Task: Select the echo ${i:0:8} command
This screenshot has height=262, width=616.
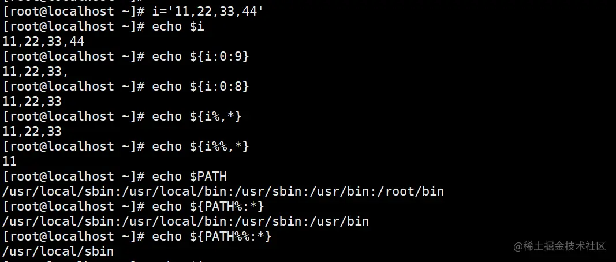Action: 200,86
